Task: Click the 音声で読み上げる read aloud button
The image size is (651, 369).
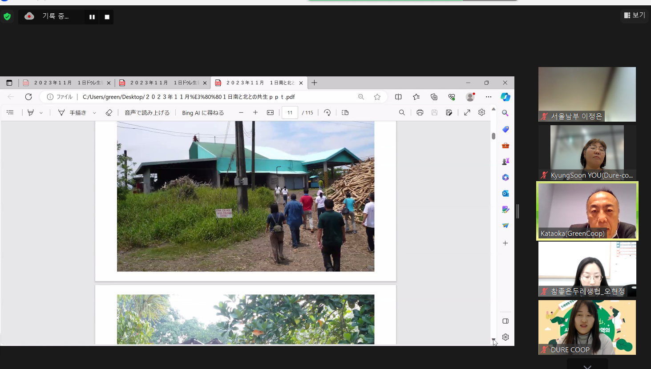Action: click(x=147, y=113)
